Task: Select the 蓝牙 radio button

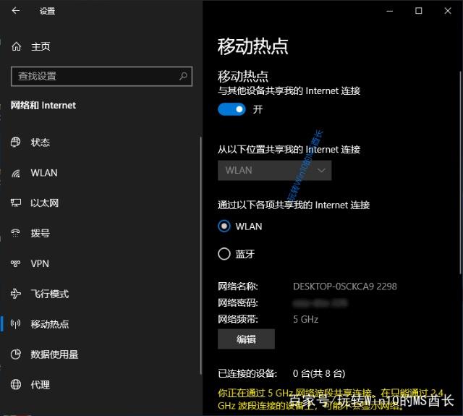Action: coord(224,254)
